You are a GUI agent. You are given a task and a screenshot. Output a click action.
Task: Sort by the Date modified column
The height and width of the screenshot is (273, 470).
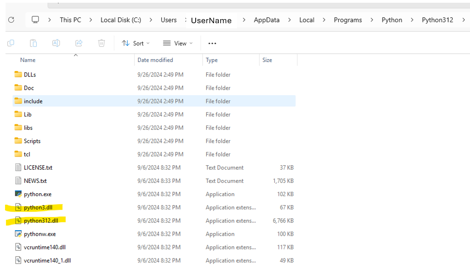pos(155,60)
